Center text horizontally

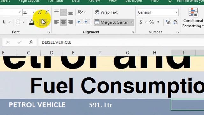tap(63, 22)
